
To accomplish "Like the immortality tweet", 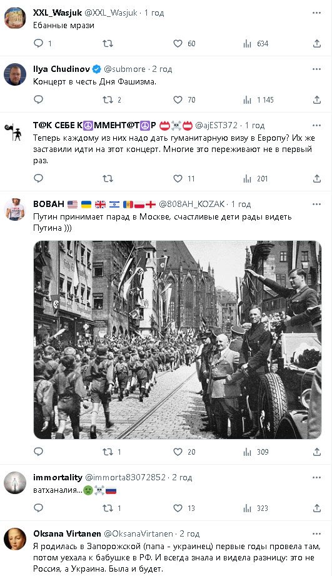I will click(184, 508).
